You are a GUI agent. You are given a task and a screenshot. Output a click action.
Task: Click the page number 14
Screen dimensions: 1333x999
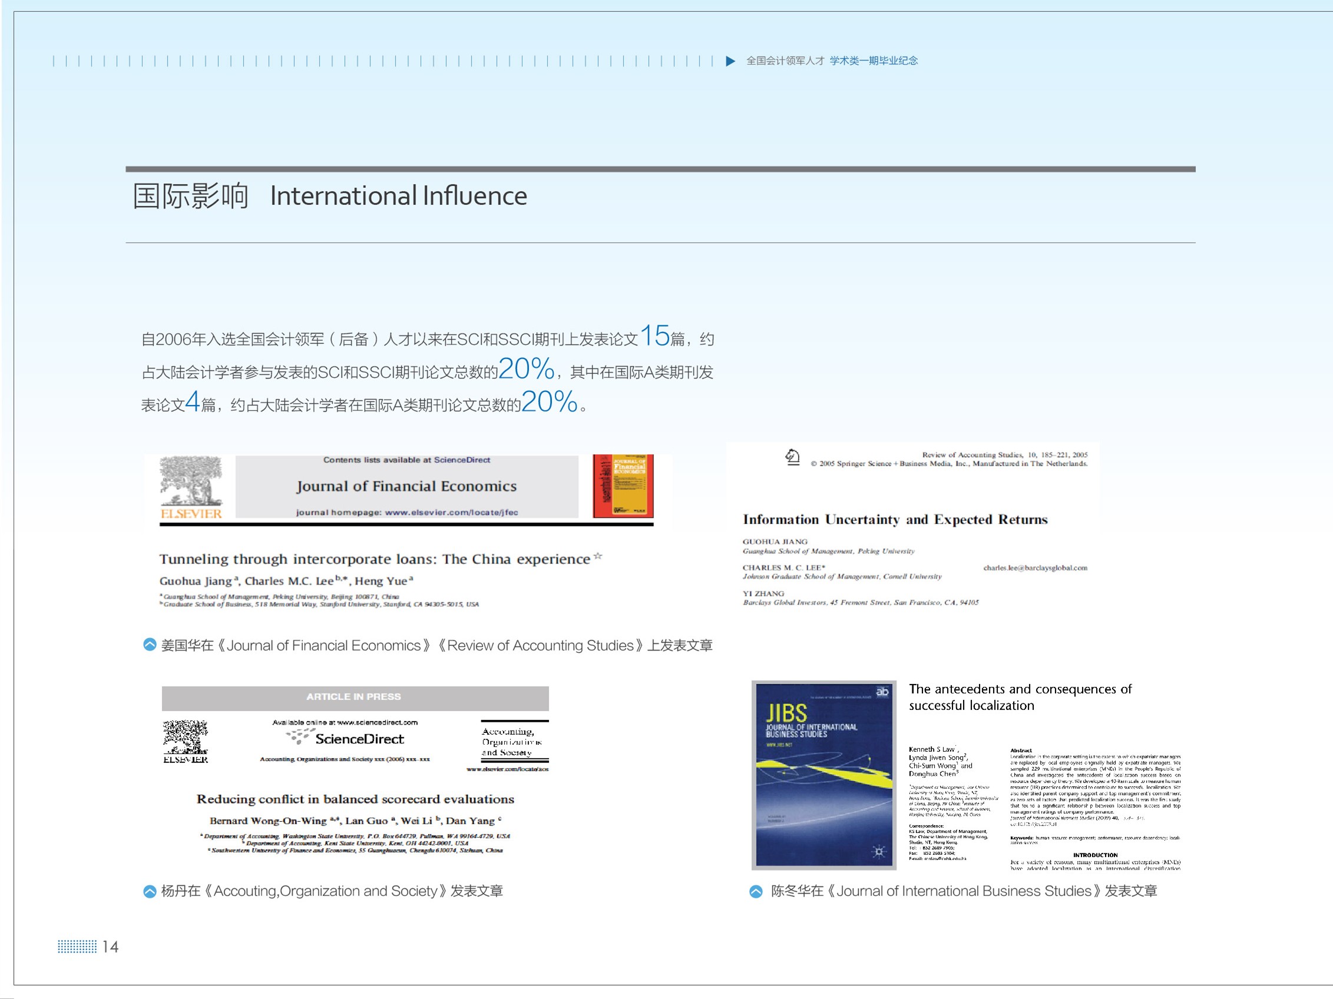(110, 947)
